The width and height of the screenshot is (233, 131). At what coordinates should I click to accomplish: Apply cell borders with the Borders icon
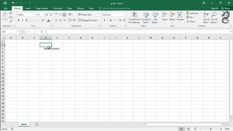35,20
